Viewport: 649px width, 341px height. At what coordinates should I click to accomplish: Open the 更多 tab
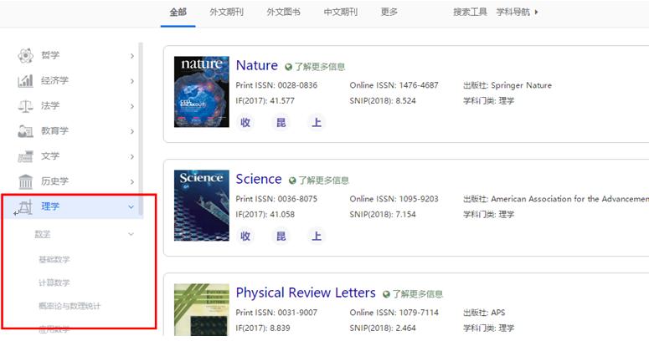tap(389, 12)
